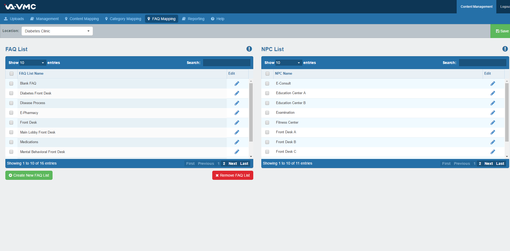Click Create New FAQ List button
This screenshot has height=251, width=510.
coord(29,175)
